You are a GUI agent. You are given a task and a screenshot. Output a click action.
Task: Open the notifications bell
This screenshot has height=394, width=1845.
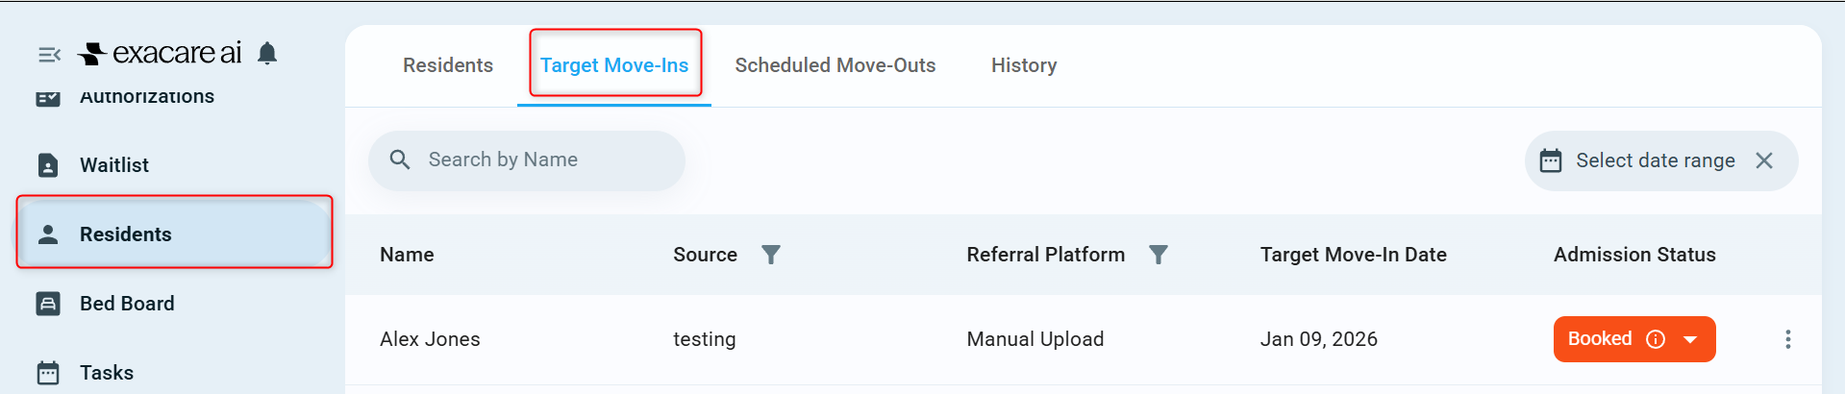point(267,53)
